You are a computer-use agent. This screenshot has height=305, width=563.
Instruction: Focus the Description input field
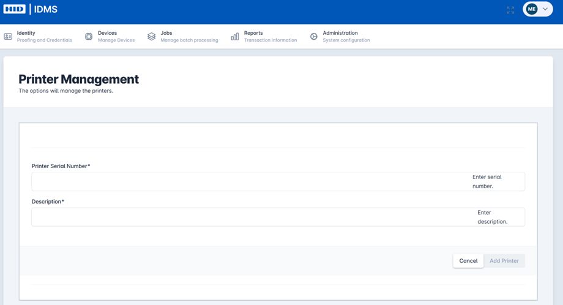click(x=278, y=217)
